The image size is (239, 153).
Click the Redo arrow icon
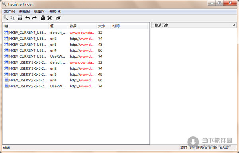34,18
